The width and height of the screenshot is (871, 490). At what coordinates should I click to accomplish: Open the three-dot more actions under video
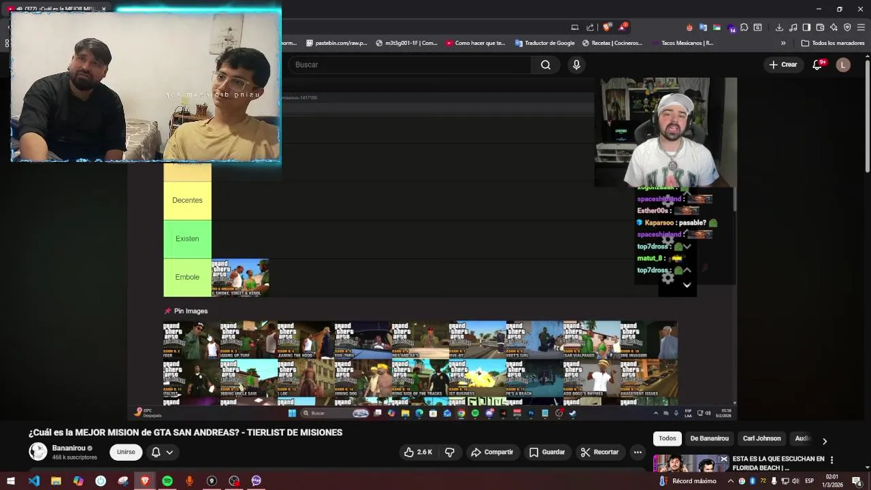click(x=638, y=452)
